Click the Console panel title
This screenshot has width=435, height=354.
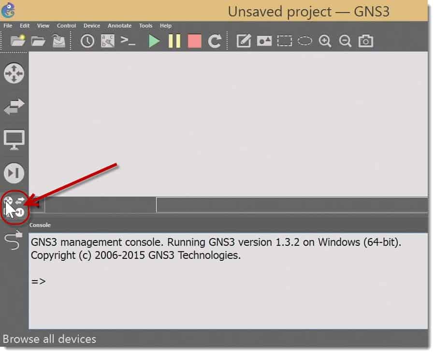(x=40, y=225)
